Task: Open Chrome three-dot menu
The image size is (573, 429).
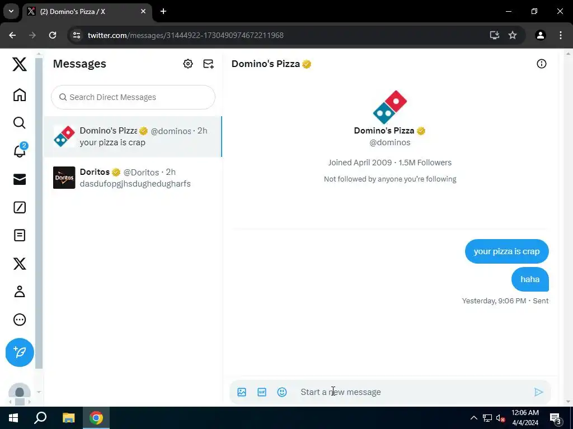Action: click(x=561, y=35)
